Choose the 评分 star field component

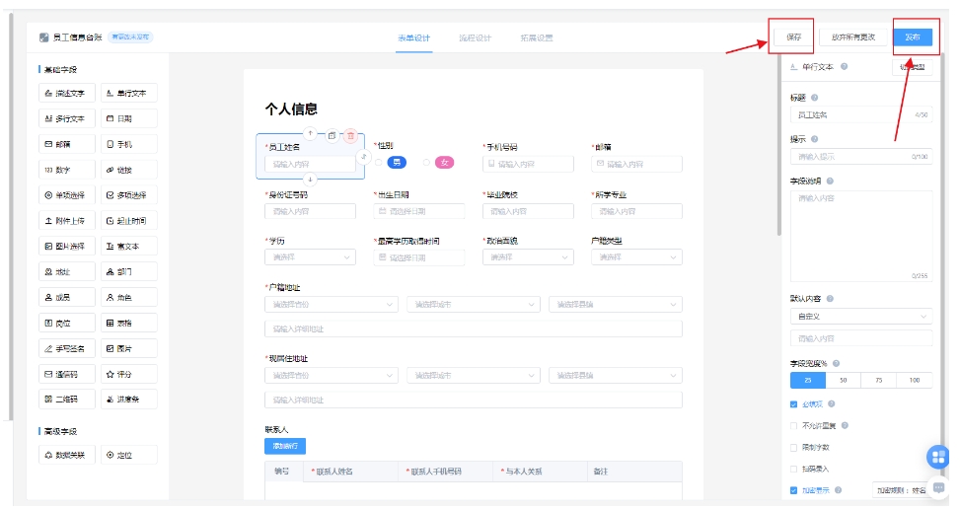pos(128,374)
